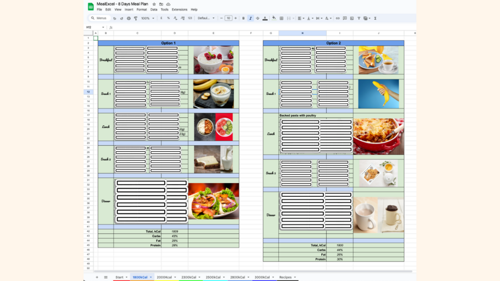
Task: Click the Menus search box
Action: pyautogui.click(x=99, y=18)
